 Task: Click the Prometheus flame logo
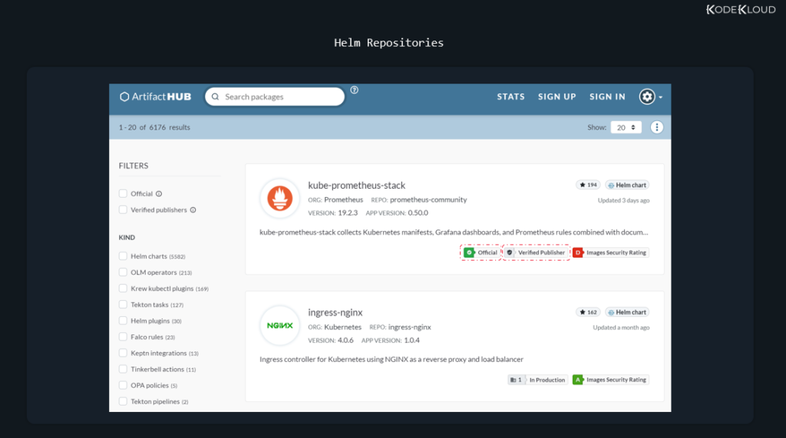[x=279, y=199]
